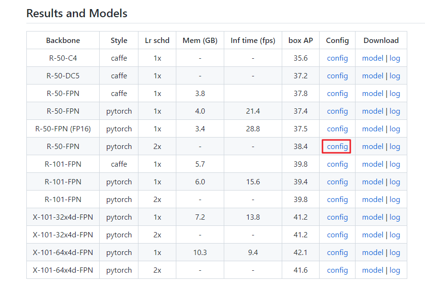Click the Backbone column header
Viewport: 425px width, 287px height.
point(63,40)
